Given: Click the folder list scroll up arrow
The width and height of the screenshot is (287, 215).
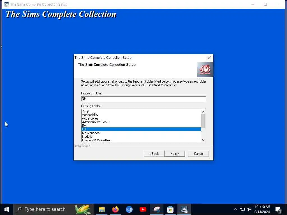Looking at the screenshot, I should click(x=203, y=112).
